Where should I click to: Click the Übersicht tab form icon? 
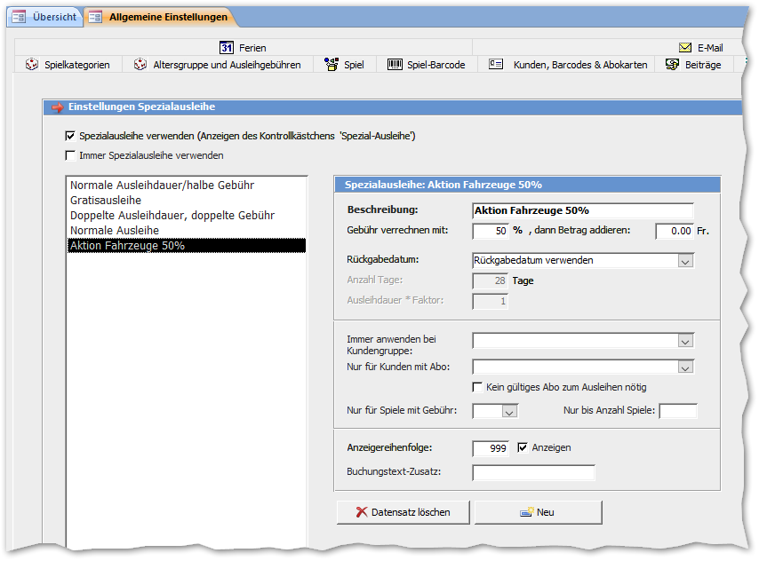(x=20, y=17)
